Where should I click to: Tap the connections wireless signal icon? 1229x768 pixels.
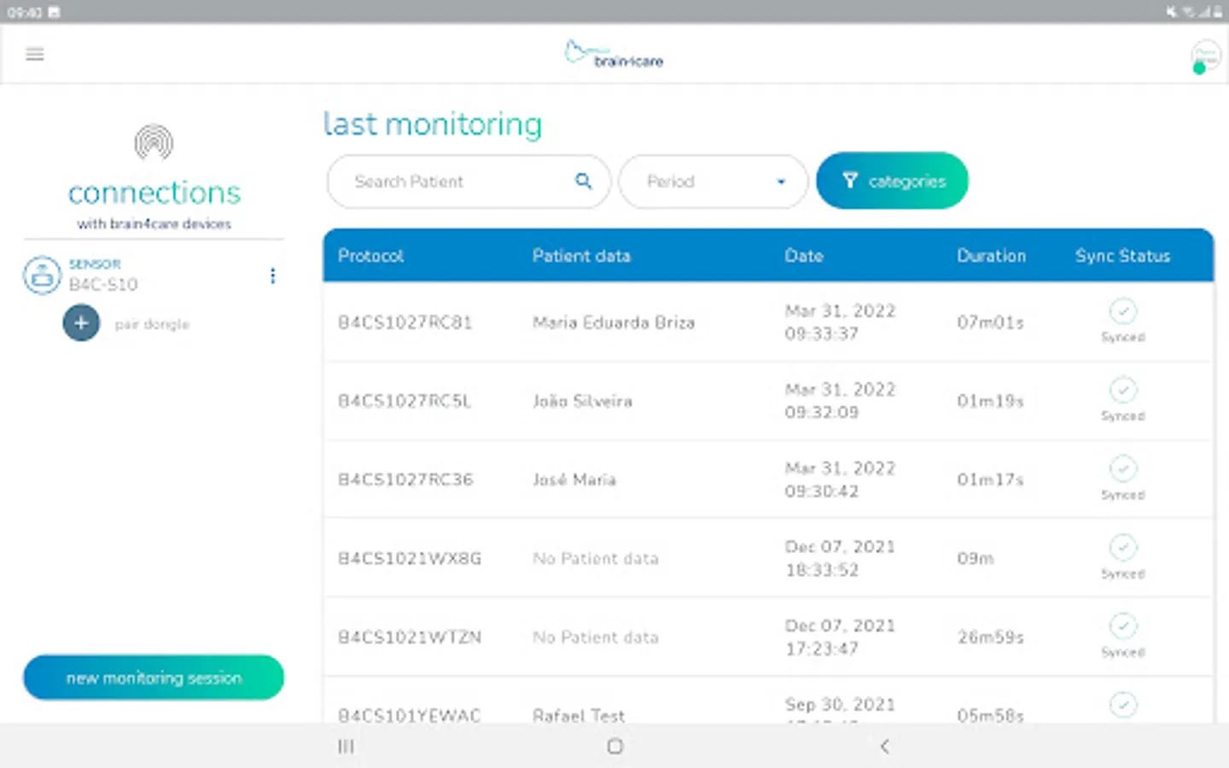154,143
